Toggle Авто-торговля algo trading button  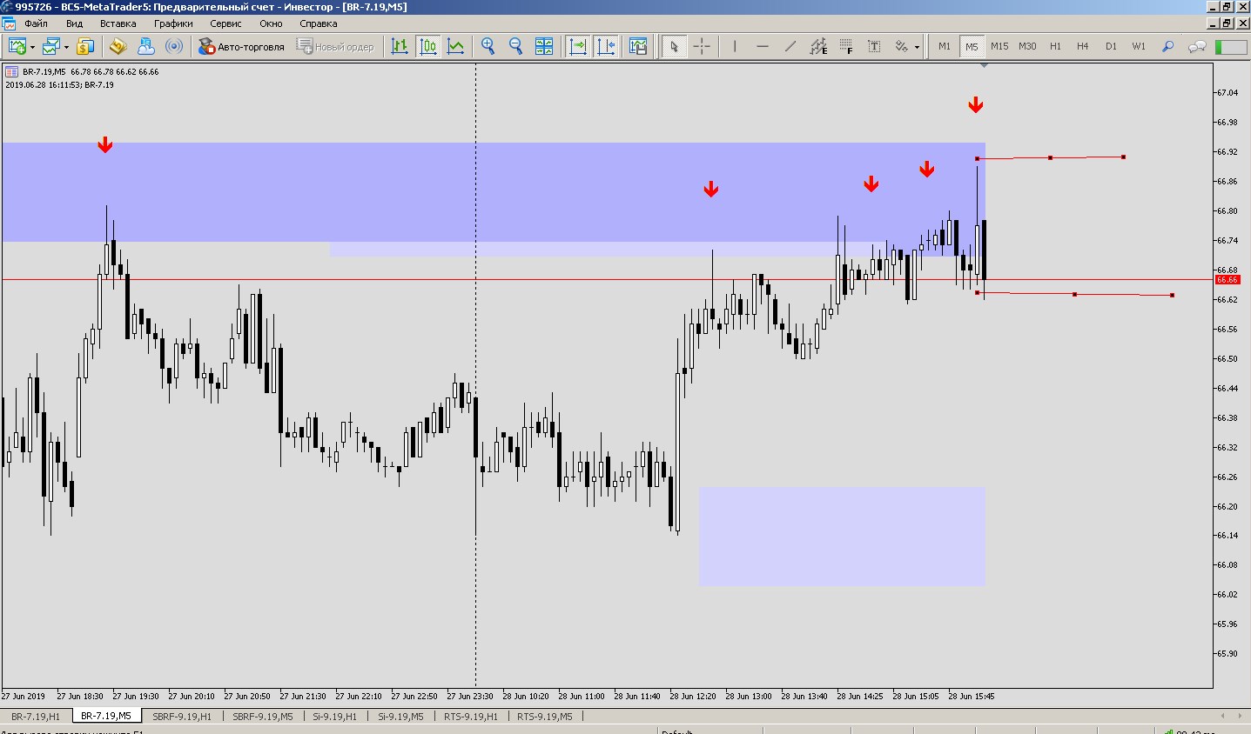241,46
